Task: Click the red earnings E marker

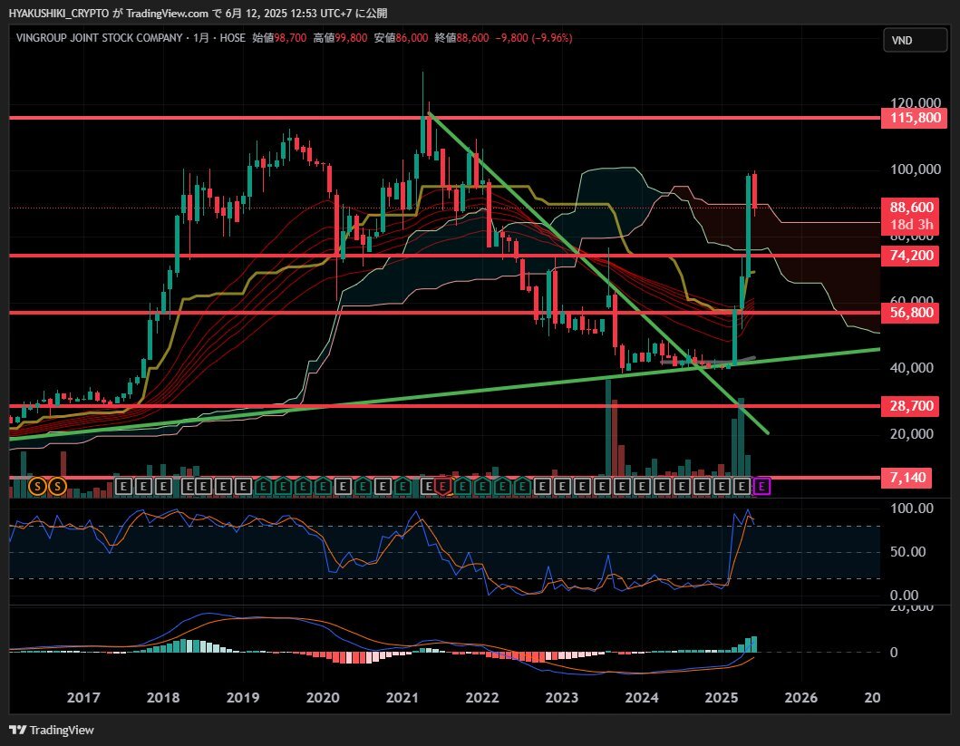Action: (444, 487)
